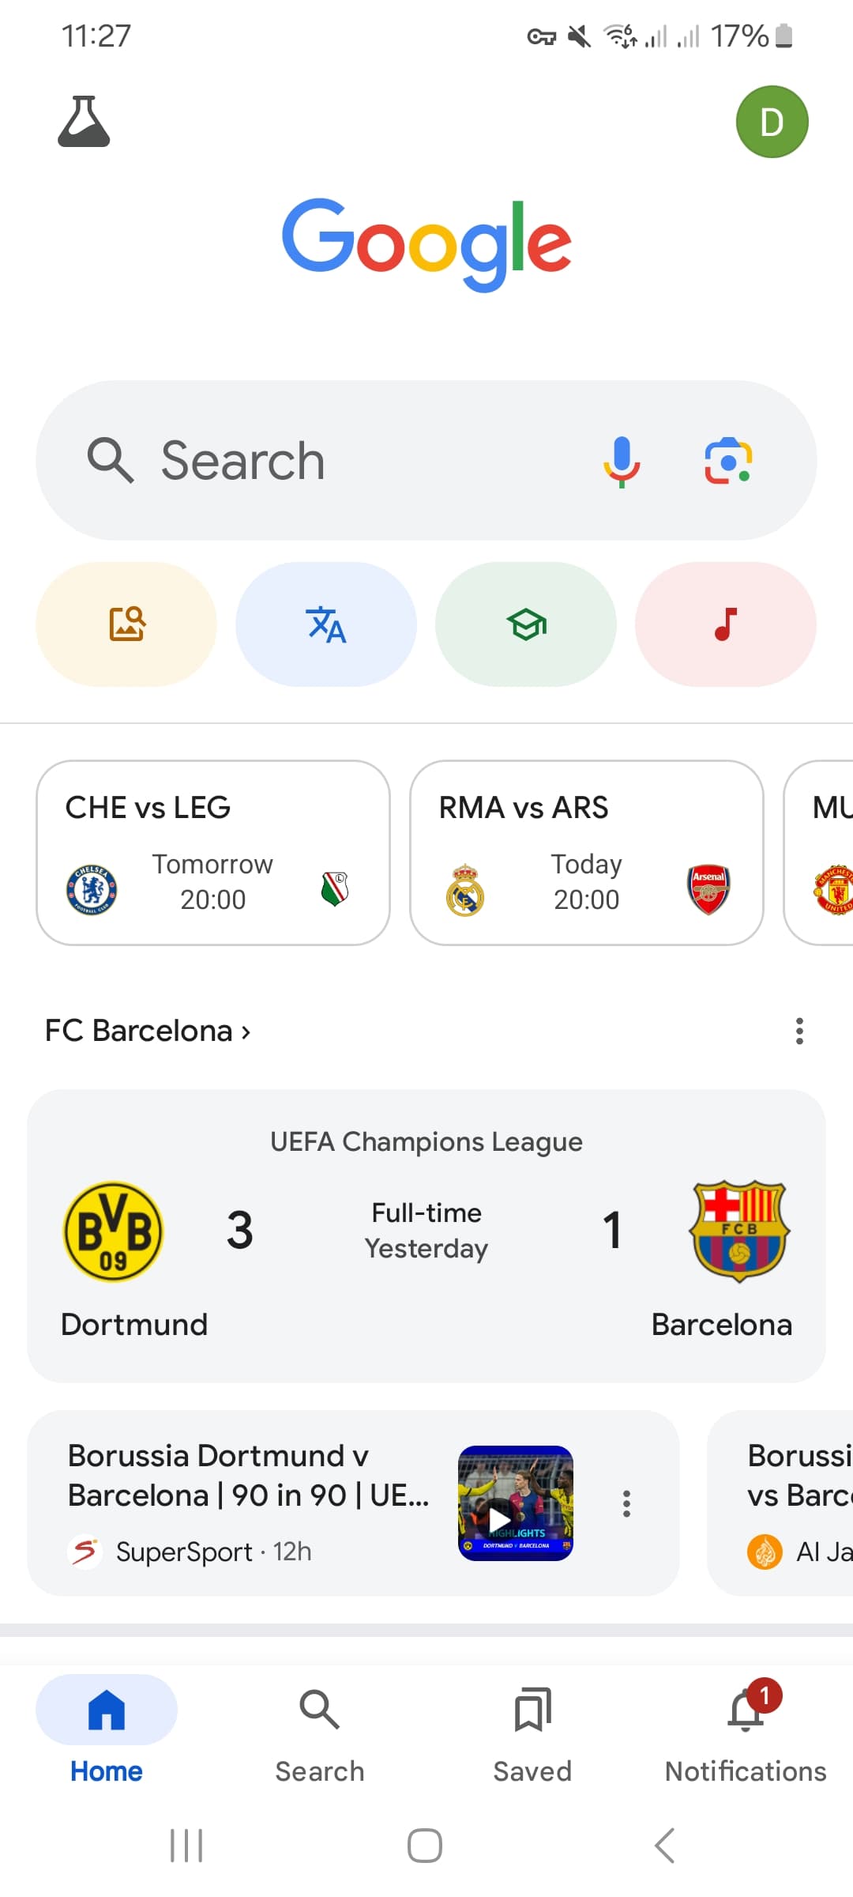Switch to the Saved tab
Image resolution: width=853 pixels, height=1897 pixels.
coord(532,1731)
